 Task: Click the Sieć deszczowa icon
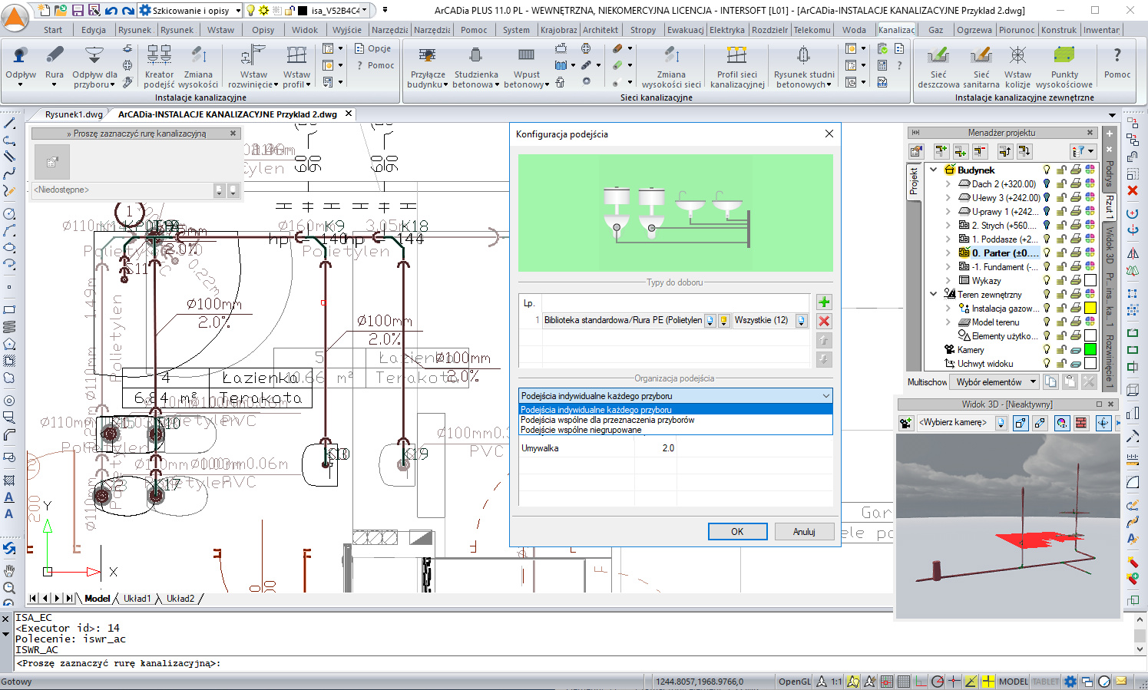coord(938,56)
